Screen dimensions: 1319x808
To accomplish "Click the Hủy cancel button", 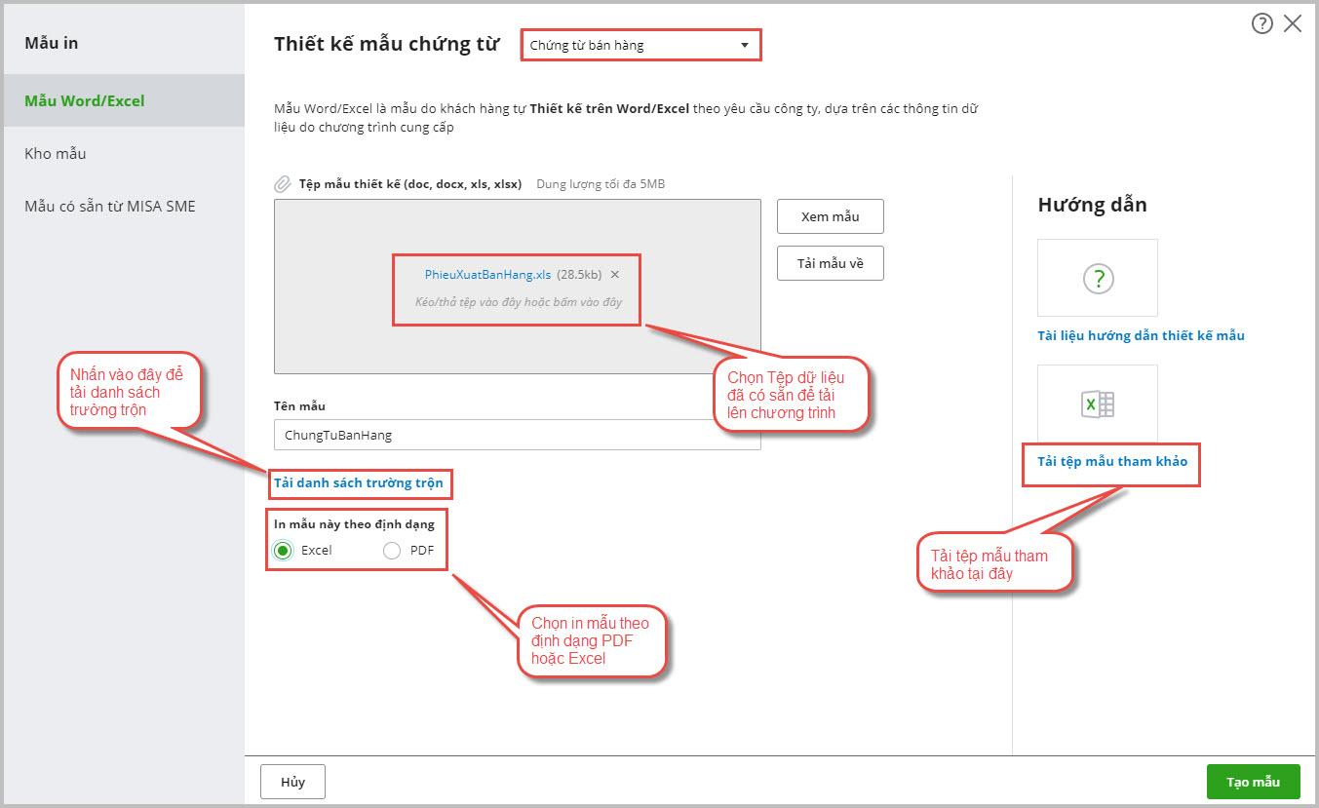I will tap(292, 782).
